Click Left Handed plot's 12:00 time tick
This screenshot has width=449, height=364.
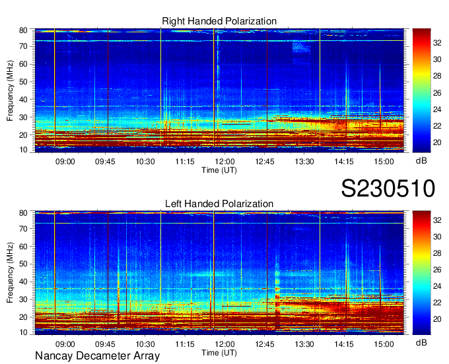click(x=224, y=344)
